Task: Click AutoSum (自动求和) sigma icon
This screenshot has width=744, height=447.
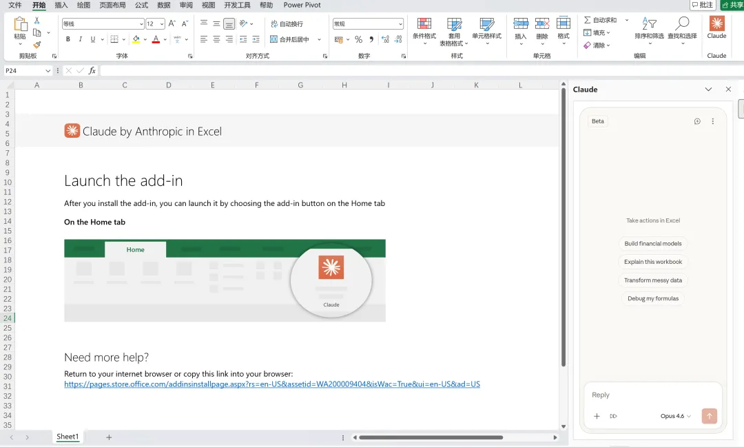Action: click(x=588, y=20)
